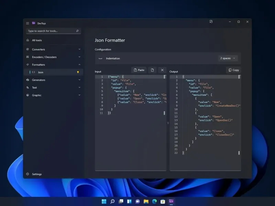The image size is (275, 206).
Task: Click the pane splitter grip handle
Action: 168,123
